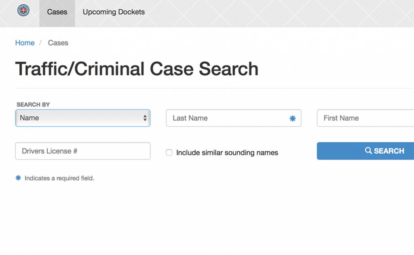Enable Include similar sounding names checkbox
The height and width of the screenshot is (255, 414).
pyautogui.click(x=169, y=153)
